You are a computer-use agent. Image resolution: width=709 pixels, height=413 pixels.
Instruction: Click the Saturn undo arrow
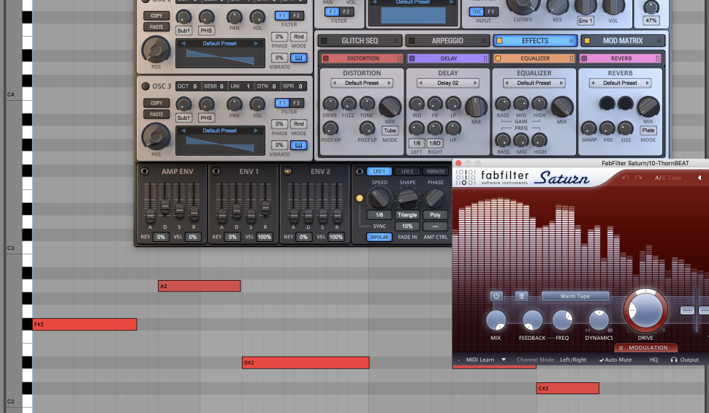pyautogui.click(x=626, y=178)
